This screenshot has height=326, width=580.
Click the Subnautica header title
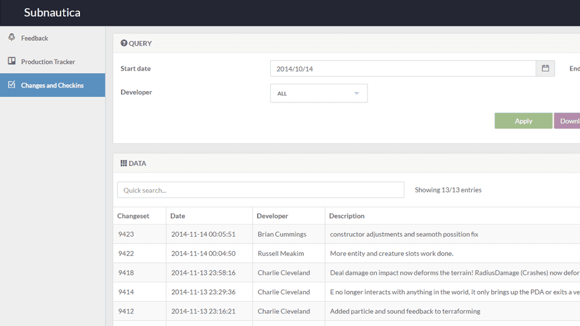tap(52, 12)
